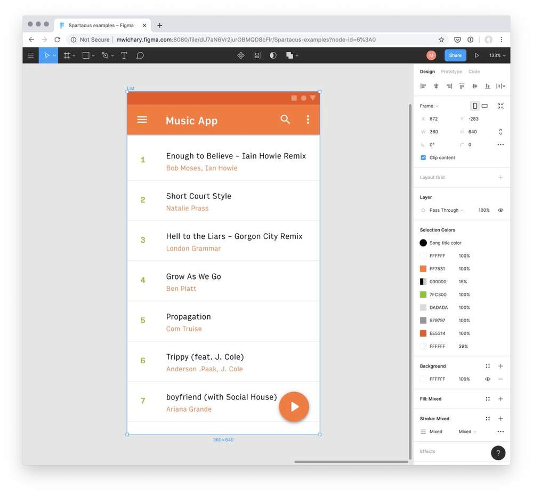This screenshot has height=495, width=533.
Task: Click the Present play icon
Action: coord(477,55)
